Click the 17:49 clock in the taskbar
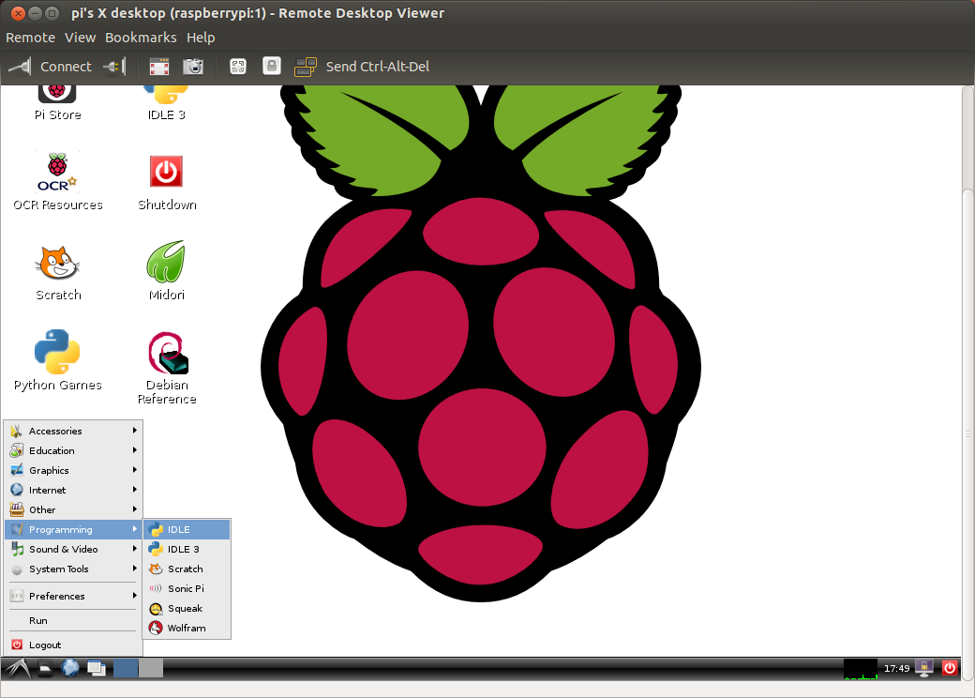The height and width of the screenshot is (698, 975). (x=896, y=668)
